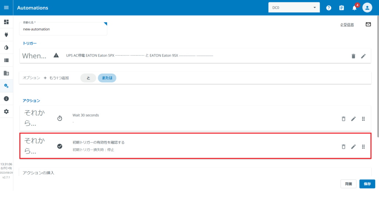
Task: Open the envelope recipients icon
Action: [x=368, y=24]
